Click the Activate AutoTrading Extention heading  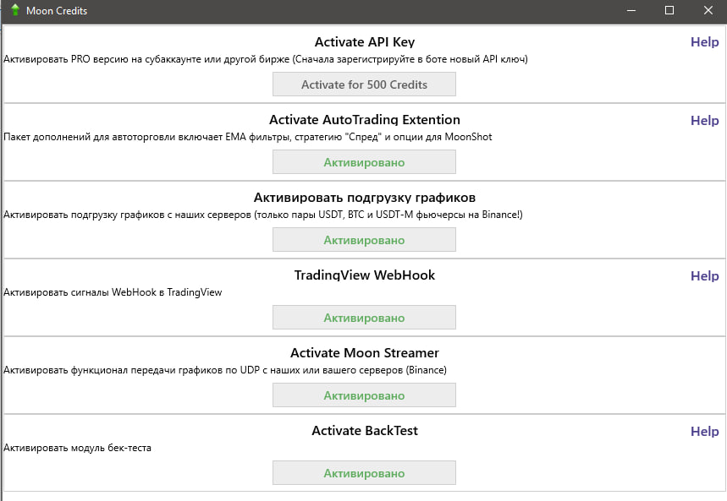(x=364, y=120)
